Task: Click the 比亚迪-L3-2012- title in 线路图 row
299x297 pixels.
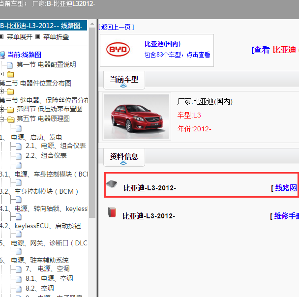Action: (x=149, y=188)
